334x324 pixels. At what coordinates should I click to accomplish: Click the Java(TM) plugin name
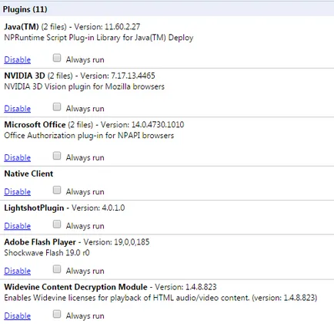[22, 27]
